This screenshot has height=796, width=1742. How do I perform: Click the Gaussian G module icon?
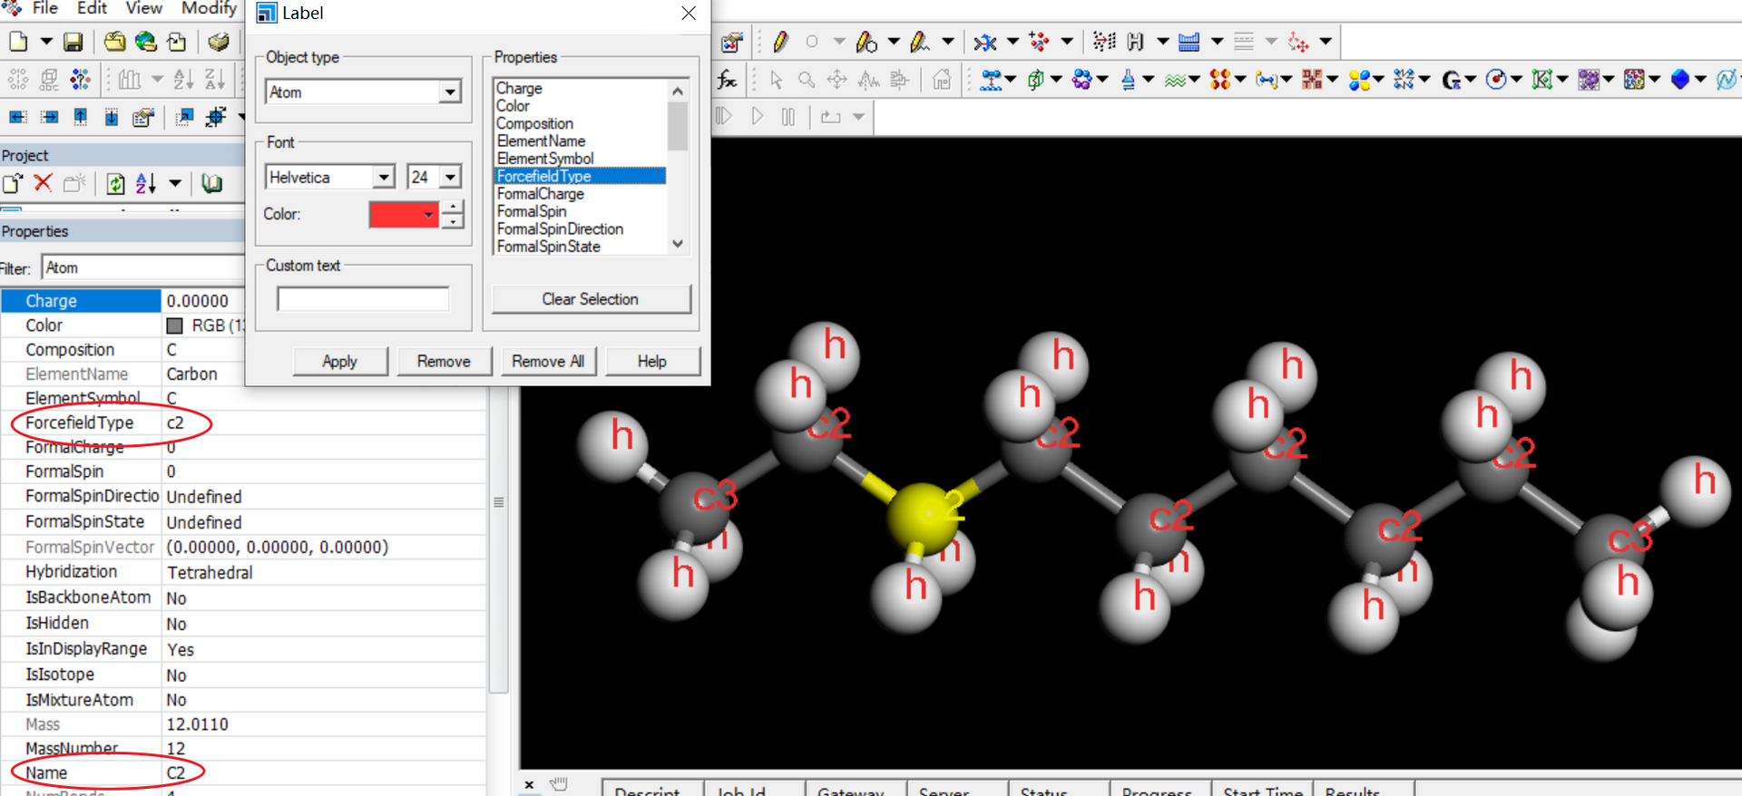point(1451,80)
